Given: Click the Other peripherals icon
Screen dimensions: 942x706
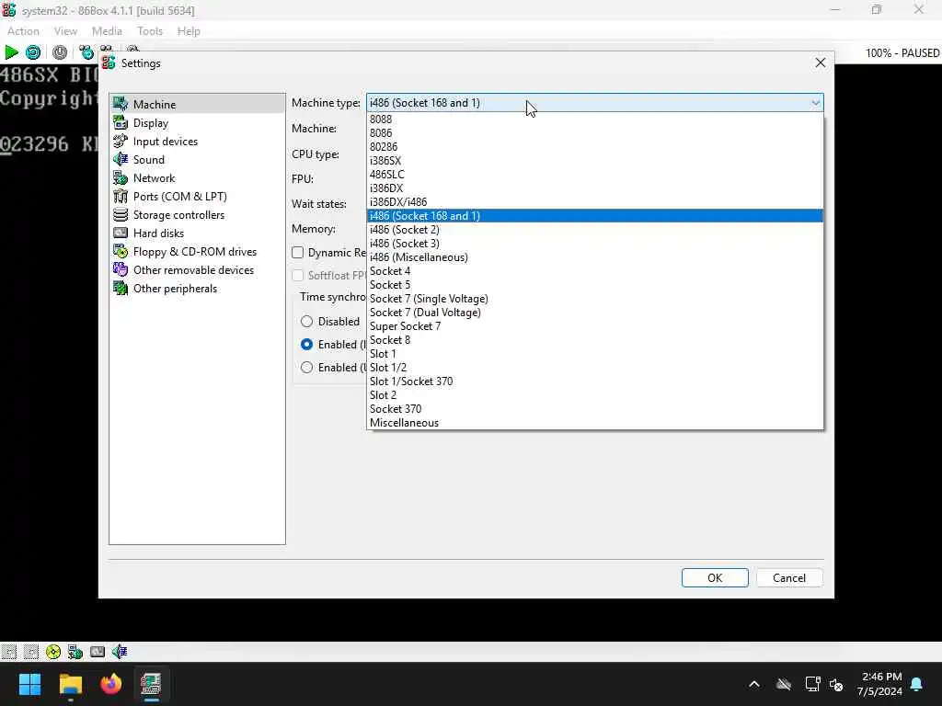Looking at the screenshot, I should tap(121, 288).
